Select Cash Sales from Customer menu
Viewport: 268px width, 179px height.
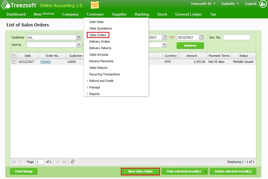(x=96, y=22)
